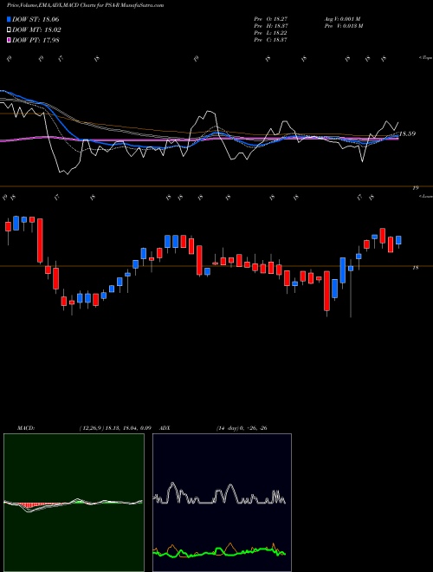Click the 'Pre L: 18.22' value
The image size is (433, 572).
(x=271, y=32)
